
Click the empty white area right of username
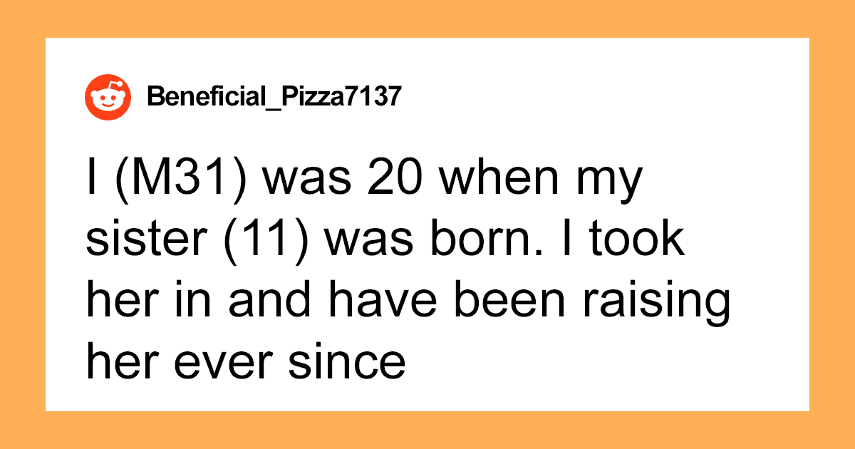pyautogui.click(x=606, y=97)
